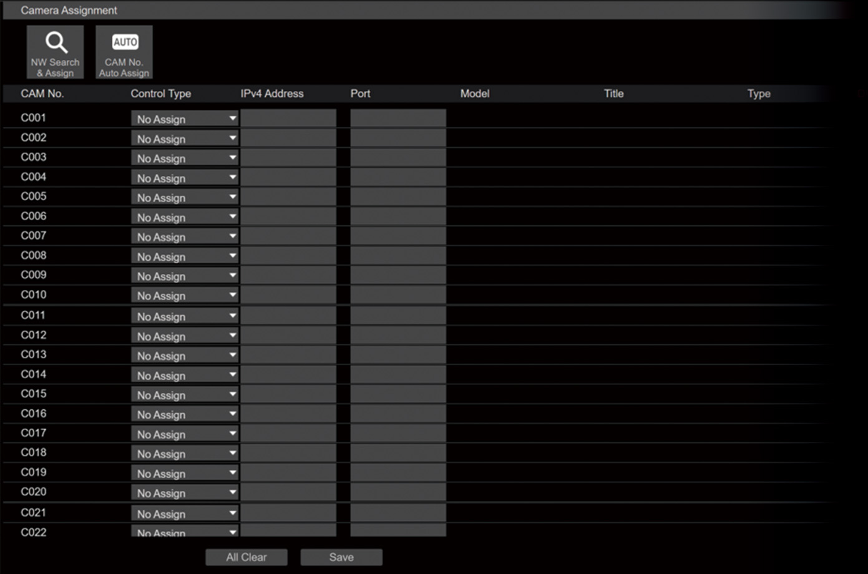Select the Port field for C012
The height and width of the screenshot is (574, 868).
[398, 336]
